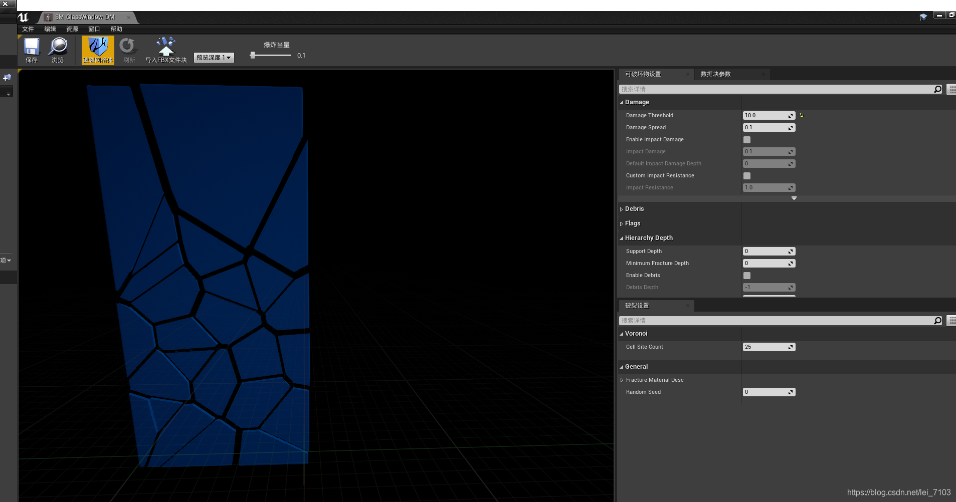Collapse the Voronoi section
This screenshot has height=502, width=956.
[622, 334]
